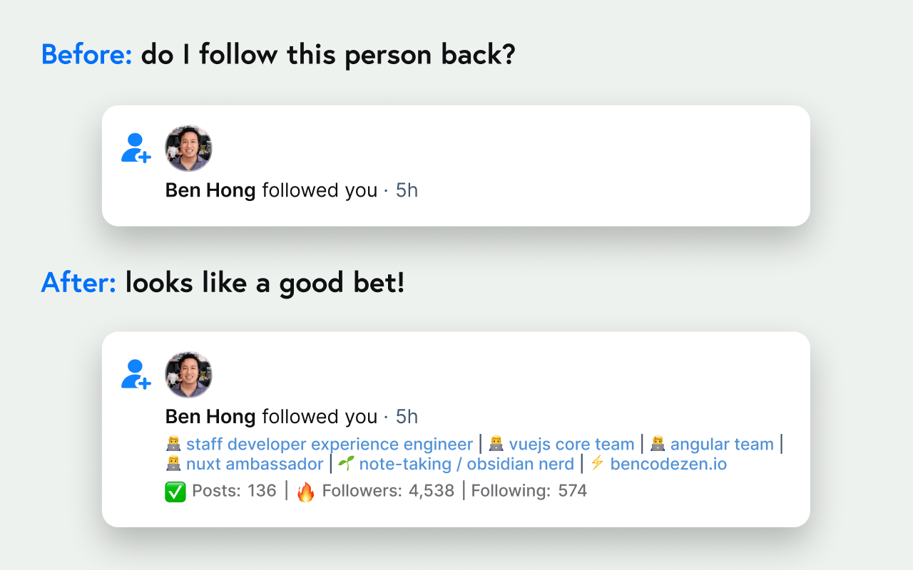The width and height of the screenshot is (913, 570).
Task: Click the Following: 574 count
Action: (x=529, y=491)
